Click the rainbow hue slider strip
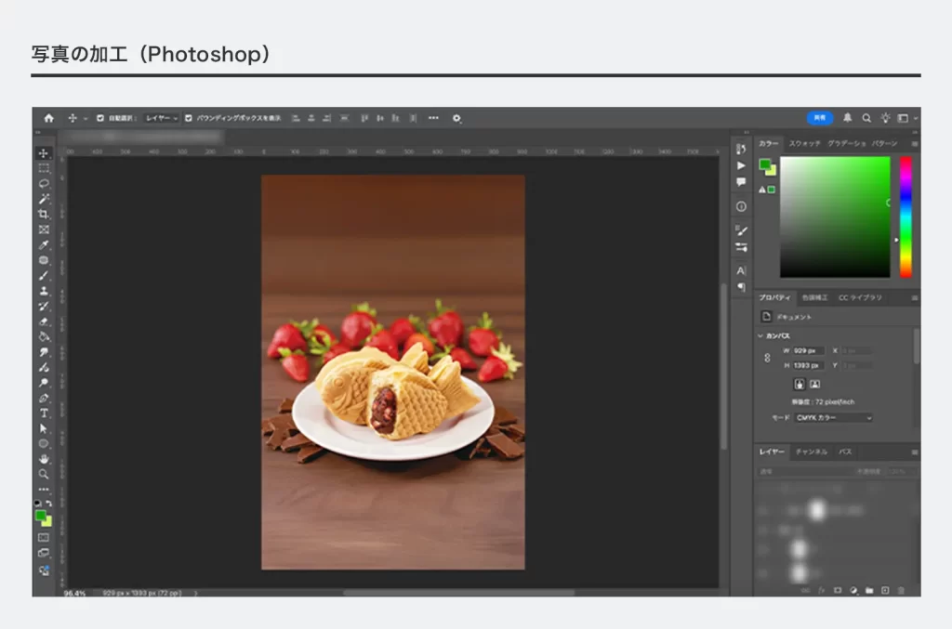Image resolution: width=952 pixels, height=629 pixels. click(x=905, y=216)
